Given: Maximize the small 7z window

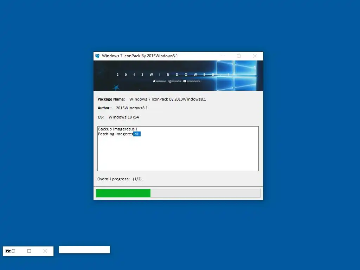Looking at the screenshot, I should 29,251.
